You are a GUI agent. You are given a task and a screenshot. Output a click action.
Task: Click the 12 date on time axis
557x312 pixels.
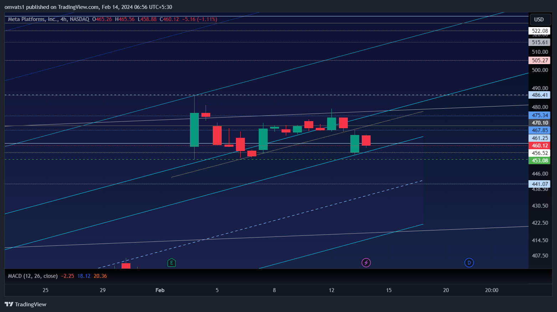[x=331, y=290]
